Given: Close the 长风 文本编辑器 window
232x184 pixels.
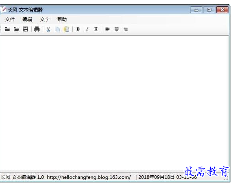Looking at the screenshot, I should coord(222,10).
